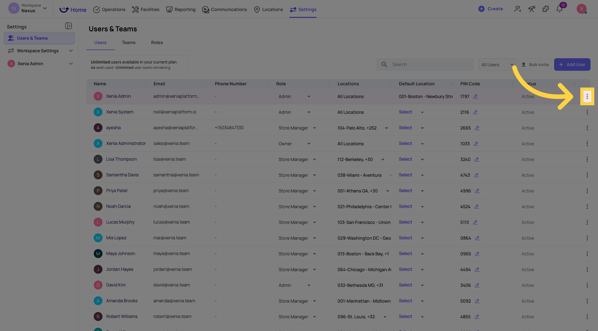Image resolution: width=598 pixels, height=331 pixels.
Task: Open more options for Noah Garcia row
Action: pos(587,206)
